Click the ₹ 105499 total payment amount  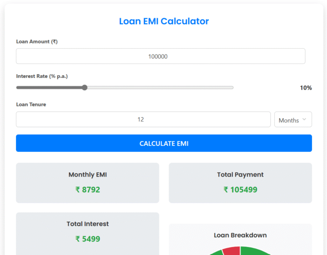click(240, 190)
